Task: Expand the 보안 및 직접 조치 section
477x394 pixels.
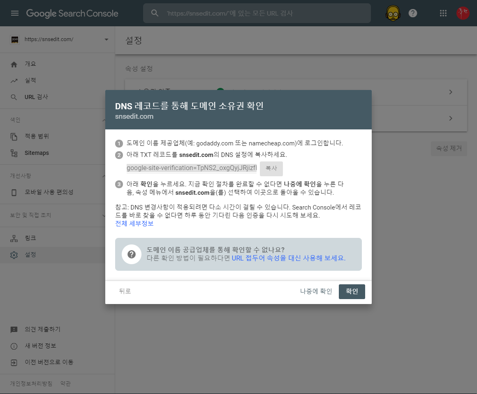Action: [104, 215]
